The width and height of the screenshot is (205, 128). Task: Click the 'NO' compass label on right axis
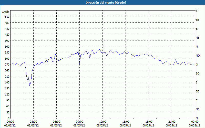pyautogui.click(x=198, y=56)
